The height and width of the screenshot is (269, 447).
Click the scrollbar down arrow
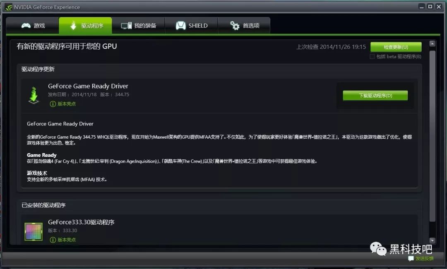tap(432, 240)
